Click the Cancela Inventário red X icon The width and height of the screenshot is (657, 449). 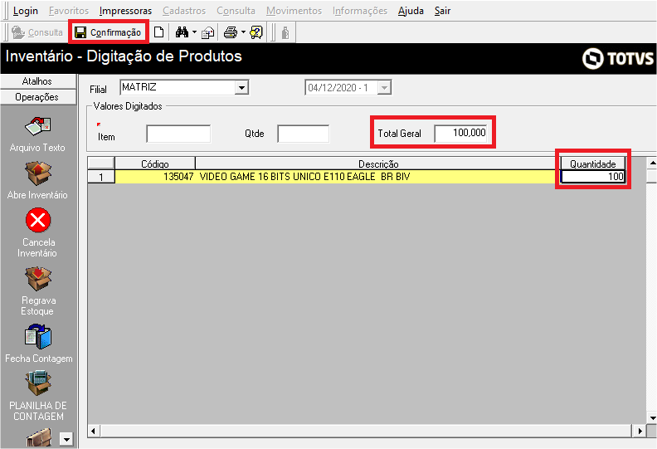click(x=38, y=220)
